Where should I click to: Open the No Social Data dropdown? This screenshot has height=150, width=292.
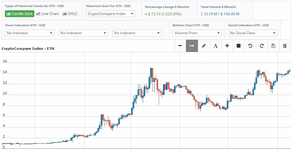pos(253,33)
